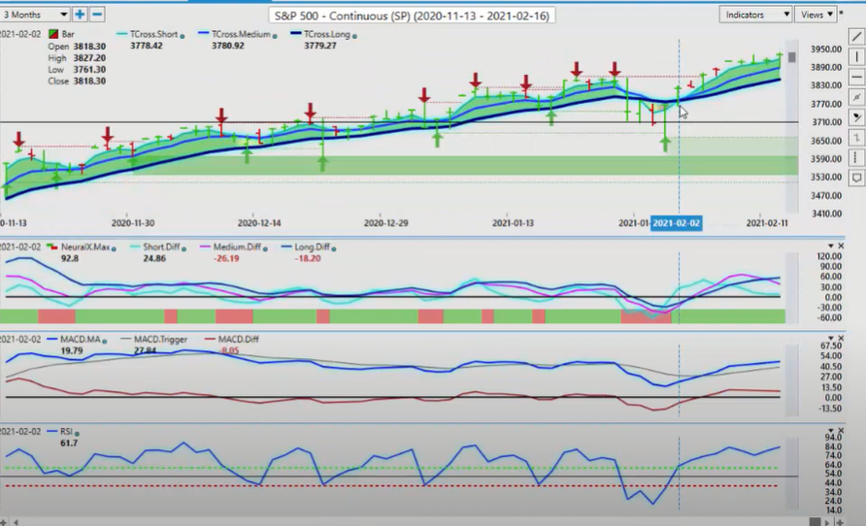Viewport: 866px width, 526px height.
Task: Click the RSI value 61.7
Action: tap(69, 443)
